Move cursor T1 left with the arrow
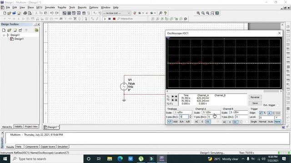The width and height of the screenshot is (291, 163). [173, 96]
